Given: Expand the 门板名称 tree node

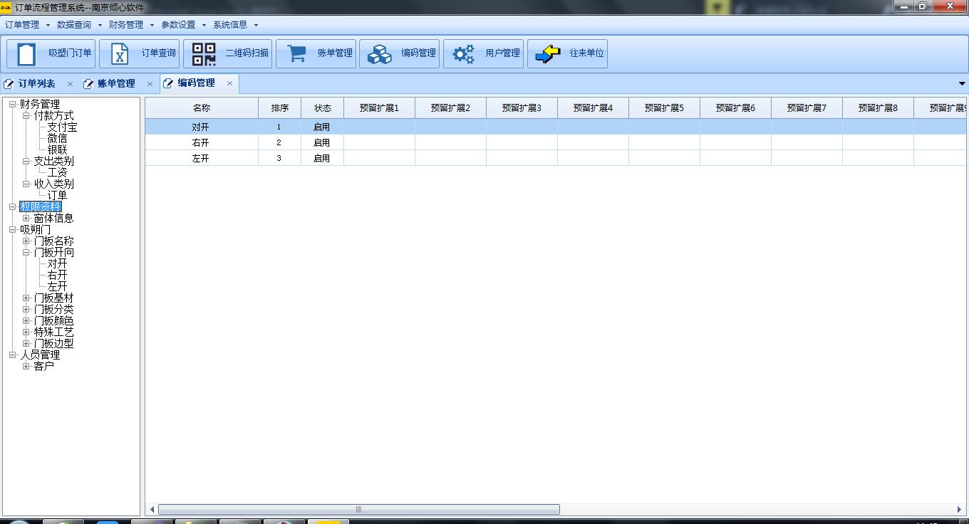Looking at the screenshot, I should tap(26, 241).
